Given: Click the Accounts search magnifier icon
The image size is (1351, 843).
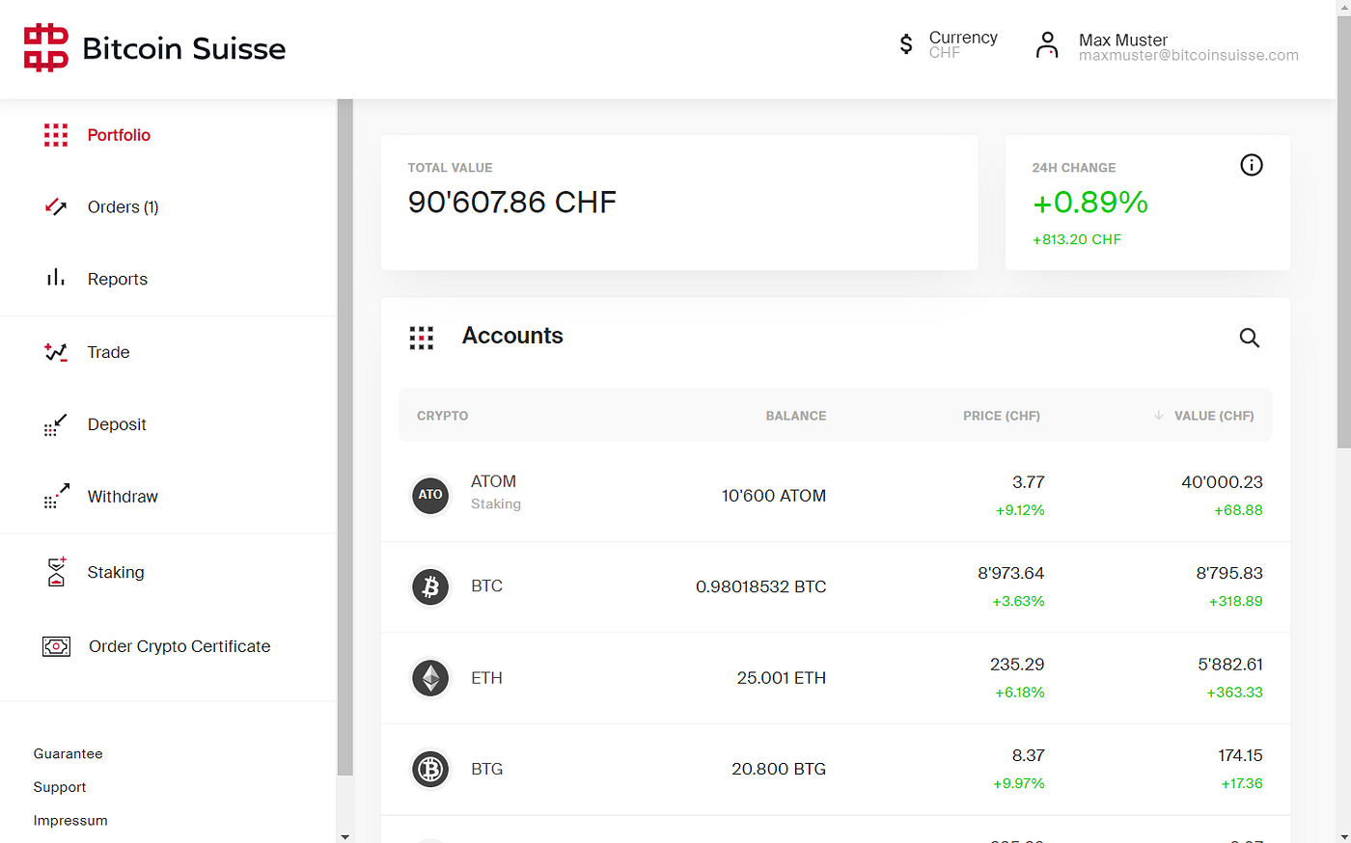Looking at the screenshot, I should pos(1250,338).
